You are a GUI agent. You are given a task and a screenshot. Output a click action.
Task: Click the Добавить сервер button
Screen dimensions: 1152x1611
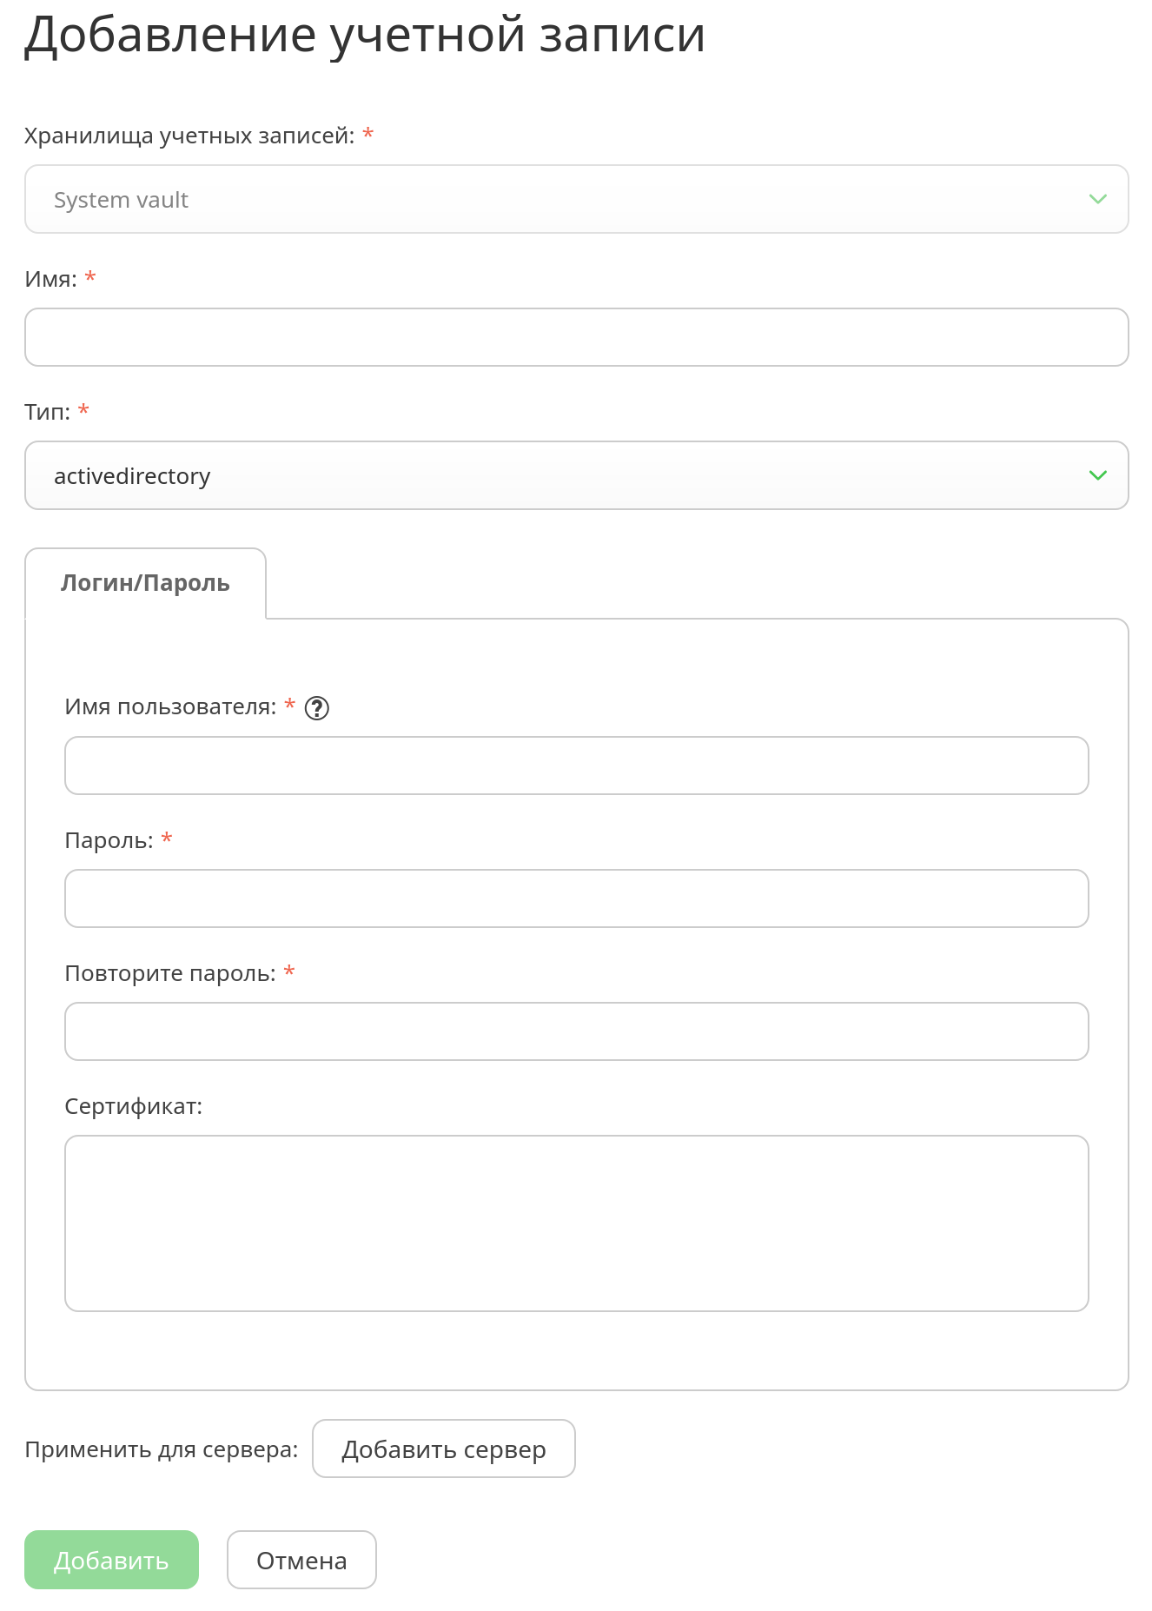point(443,1449)
